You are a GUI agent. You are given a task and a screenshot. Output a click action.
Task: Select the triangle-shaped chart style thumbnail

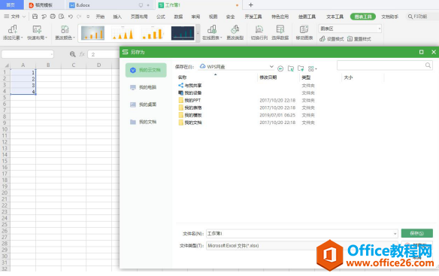(x=123, y=33)
